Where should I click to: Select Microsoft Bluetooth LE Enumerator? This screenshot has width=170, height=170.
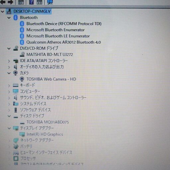point(58,36)
